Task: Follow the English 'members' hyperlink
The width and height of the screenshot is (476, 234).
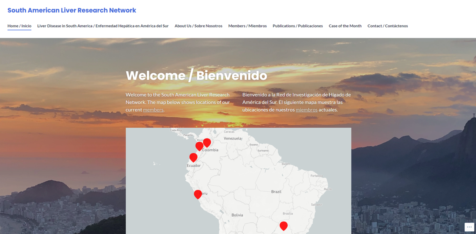Action: click(x=153, y=110)
